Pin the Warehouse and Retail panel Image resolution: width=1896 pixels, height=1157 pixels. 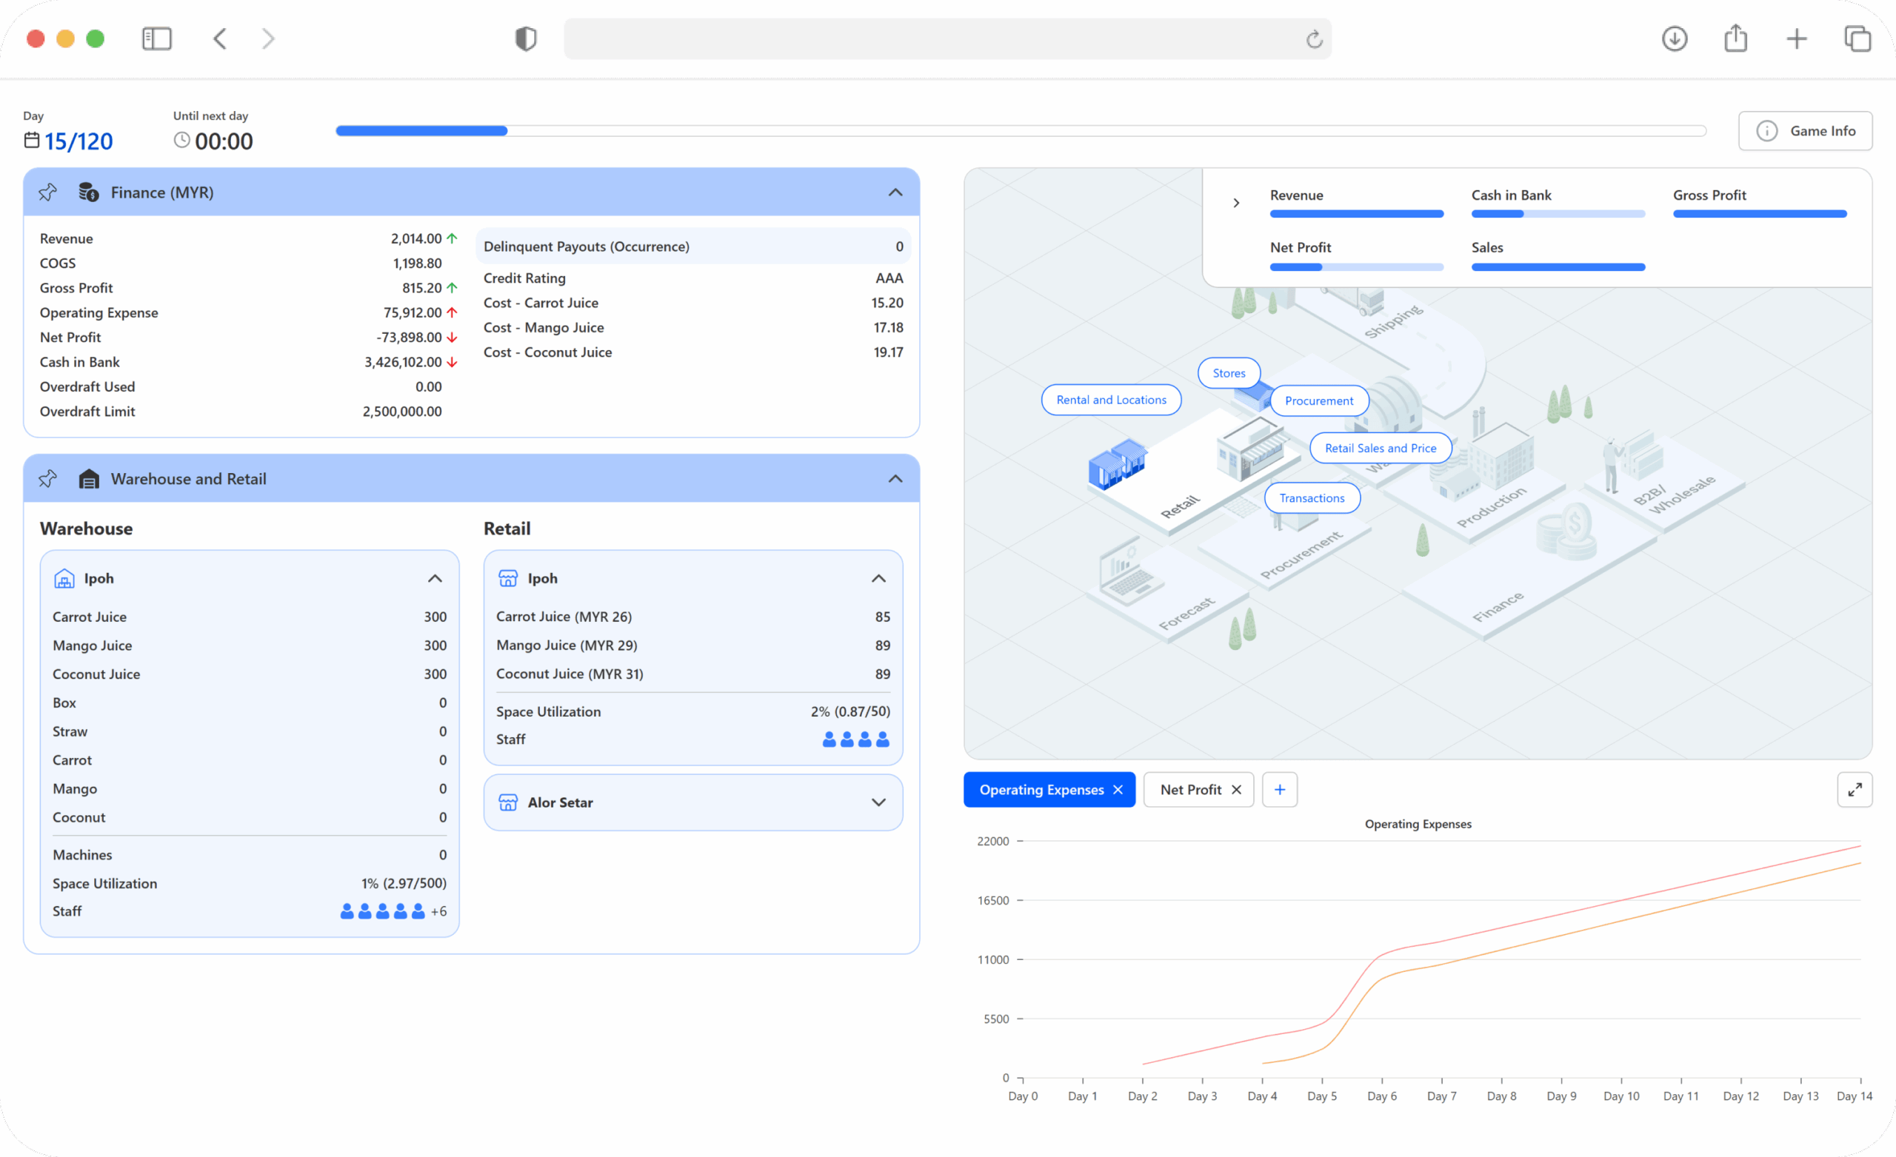pos(47,478)
